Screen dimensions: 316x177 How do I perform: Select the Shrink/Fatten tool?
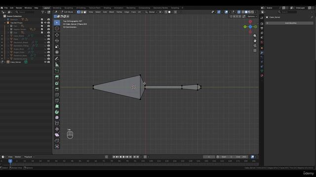click(x=57, y=129)
